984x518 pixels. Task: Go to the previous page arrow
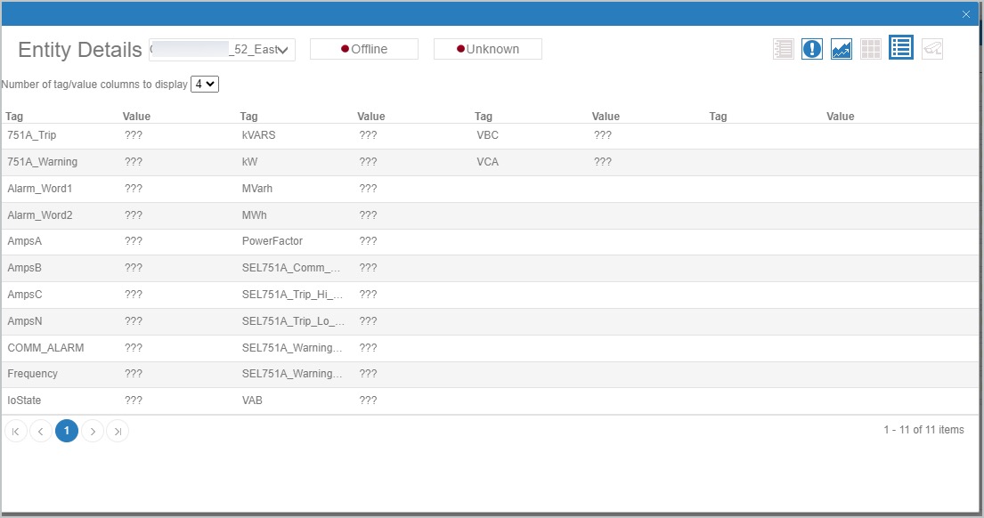(41, 432)
